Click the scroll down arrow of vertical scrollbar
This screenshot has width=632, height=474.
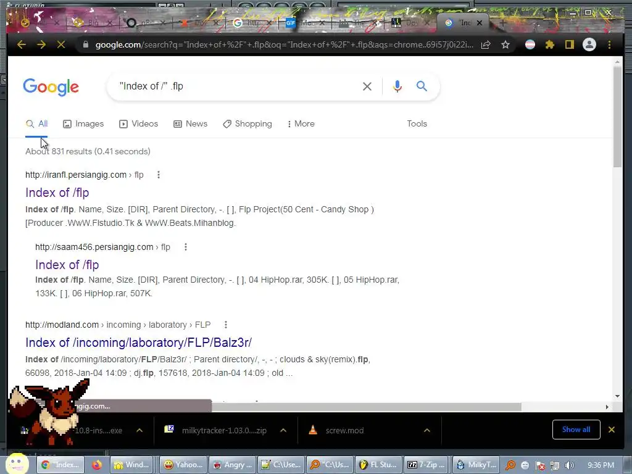(617, 396)
